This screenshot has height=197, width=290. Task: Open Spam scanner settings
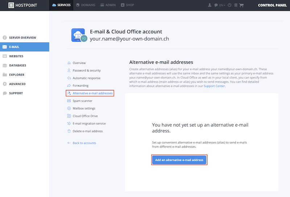pyautogui.click(x=80, y=101)
